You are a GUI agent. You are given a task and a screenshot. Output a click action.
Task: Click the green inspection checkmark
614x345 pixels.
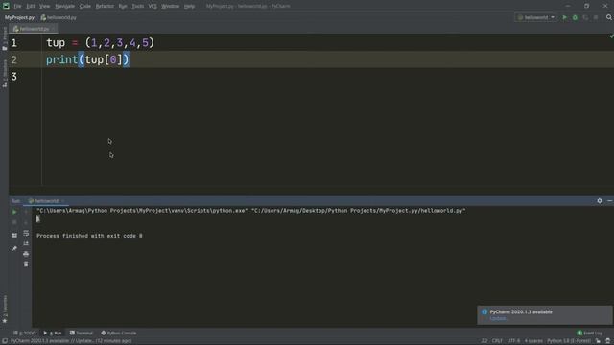611,36
